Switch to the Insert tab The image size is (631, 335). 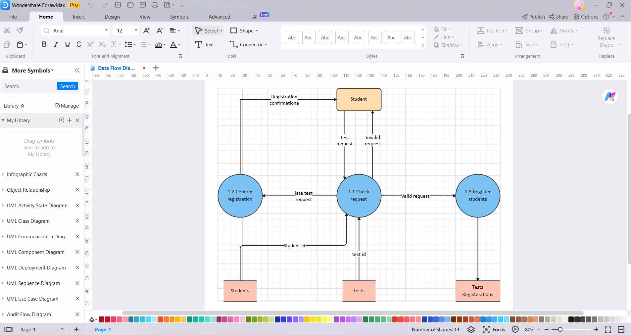79,17
